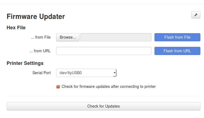Focus the hex file URL input field
The height and width of the screenshot is (118, 204).
[x=104, y=51]
